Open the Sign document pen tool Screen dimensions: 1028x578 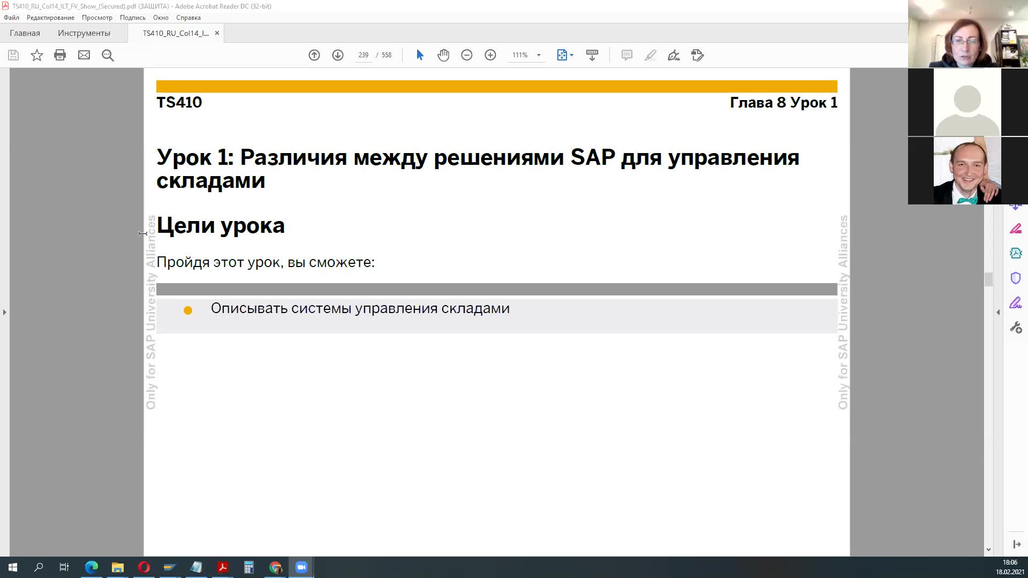[x=674, y=55]
